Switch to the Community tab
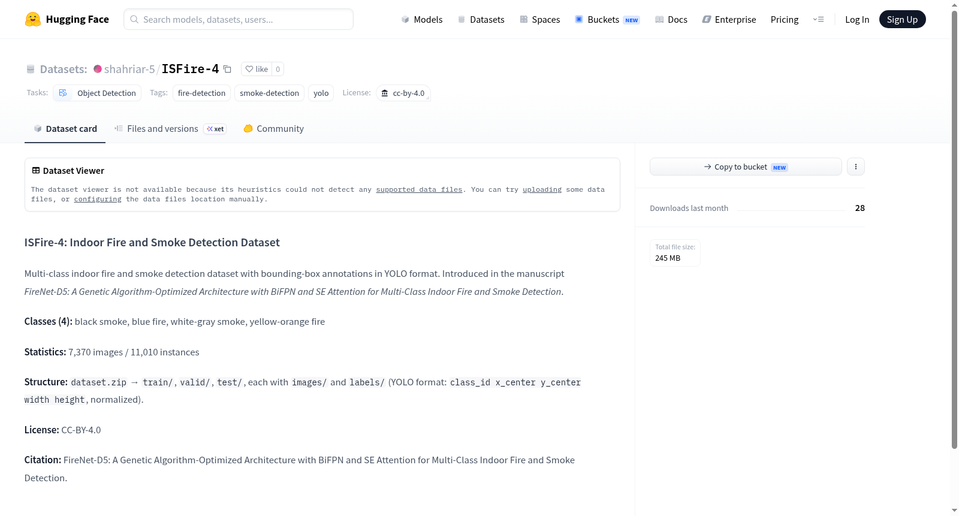The height and width of the screenshot is (516, 959). click(x=273, y=129)
